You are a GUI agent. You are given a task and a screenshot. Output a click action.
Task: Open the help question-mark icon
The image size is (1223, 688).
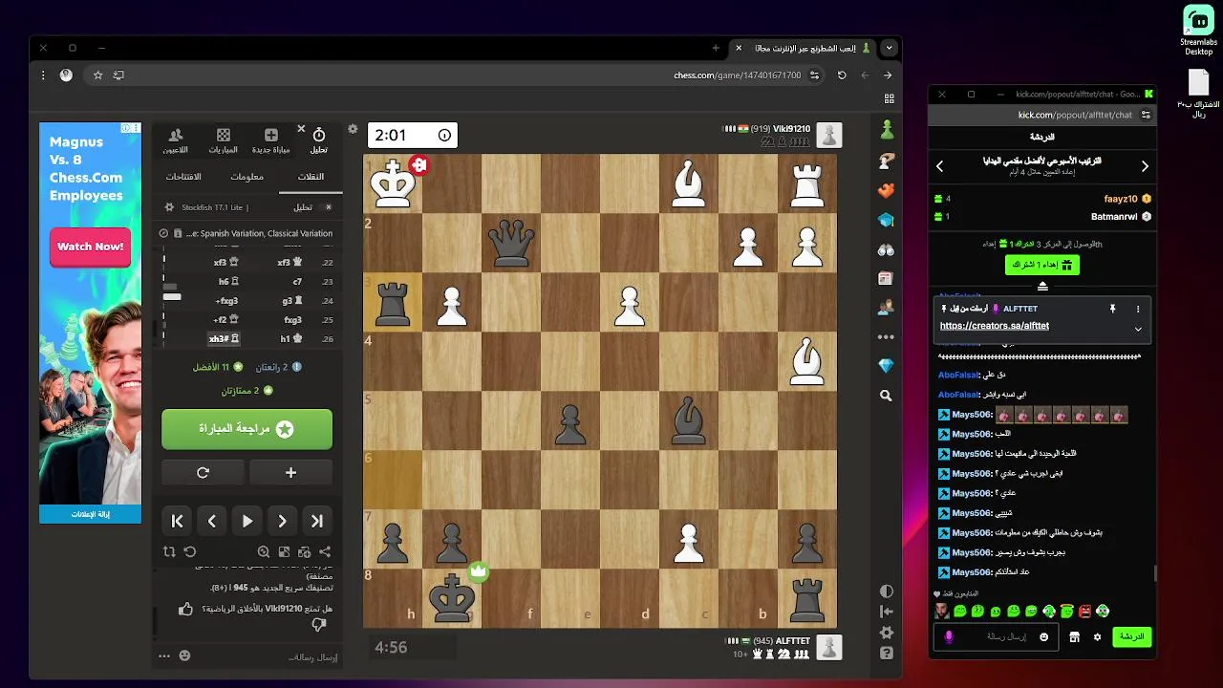[x=887, y=654]
